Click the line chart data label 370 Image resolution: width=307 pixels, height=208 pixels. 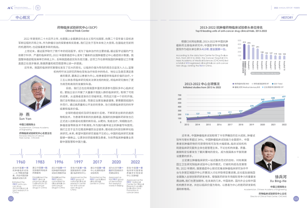(252, 106)
